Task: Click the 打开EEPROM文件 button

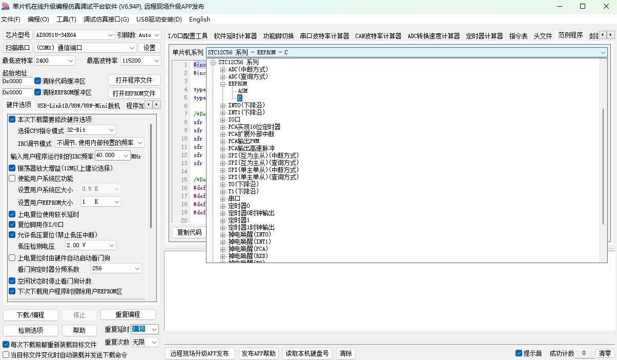Action: [134, 93]
